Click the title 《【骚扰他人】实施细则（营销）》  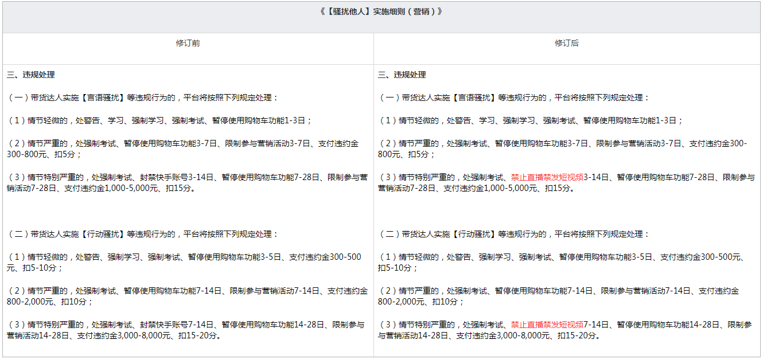[x=381, y=11]
